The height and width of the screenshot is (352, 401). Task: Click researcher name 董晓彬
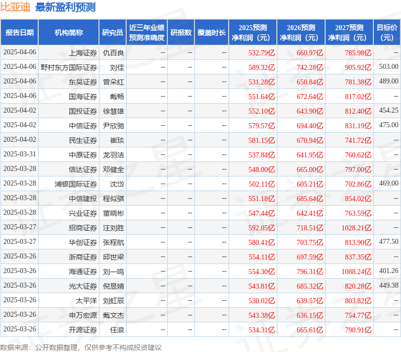[113, 214]
